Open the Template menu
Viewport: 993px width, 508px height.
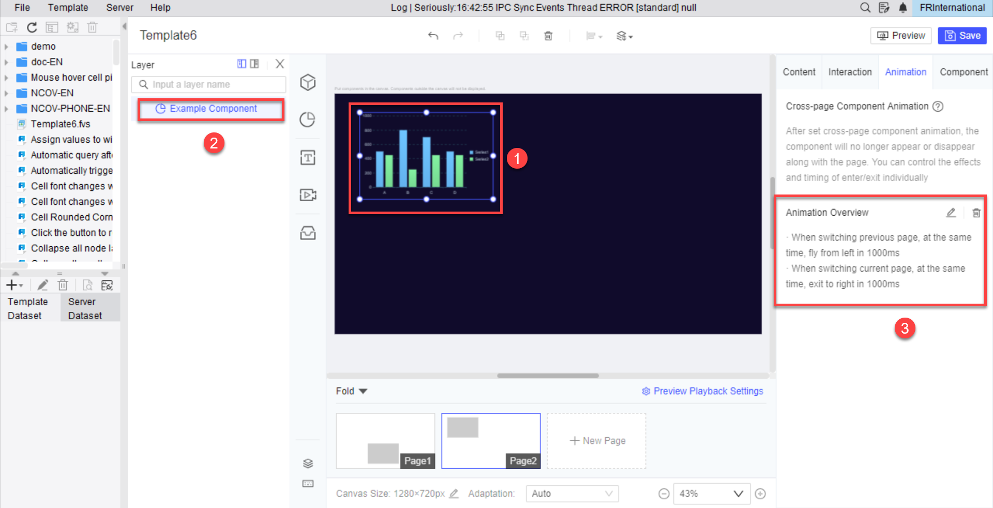[68, 8]
